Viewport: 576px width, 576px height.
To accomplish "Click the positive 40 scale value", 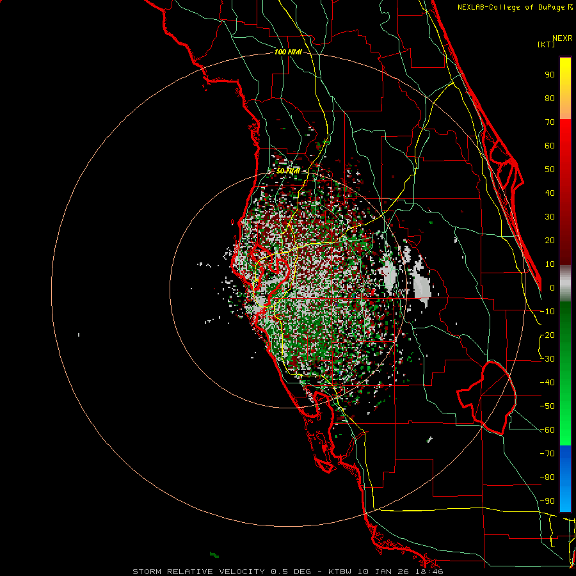I will coord(550,193).
